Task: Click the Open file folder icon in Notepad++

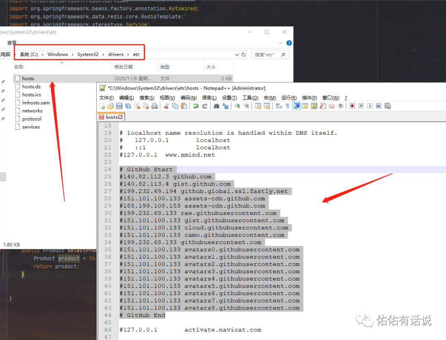Action: (x=110, y=106)
